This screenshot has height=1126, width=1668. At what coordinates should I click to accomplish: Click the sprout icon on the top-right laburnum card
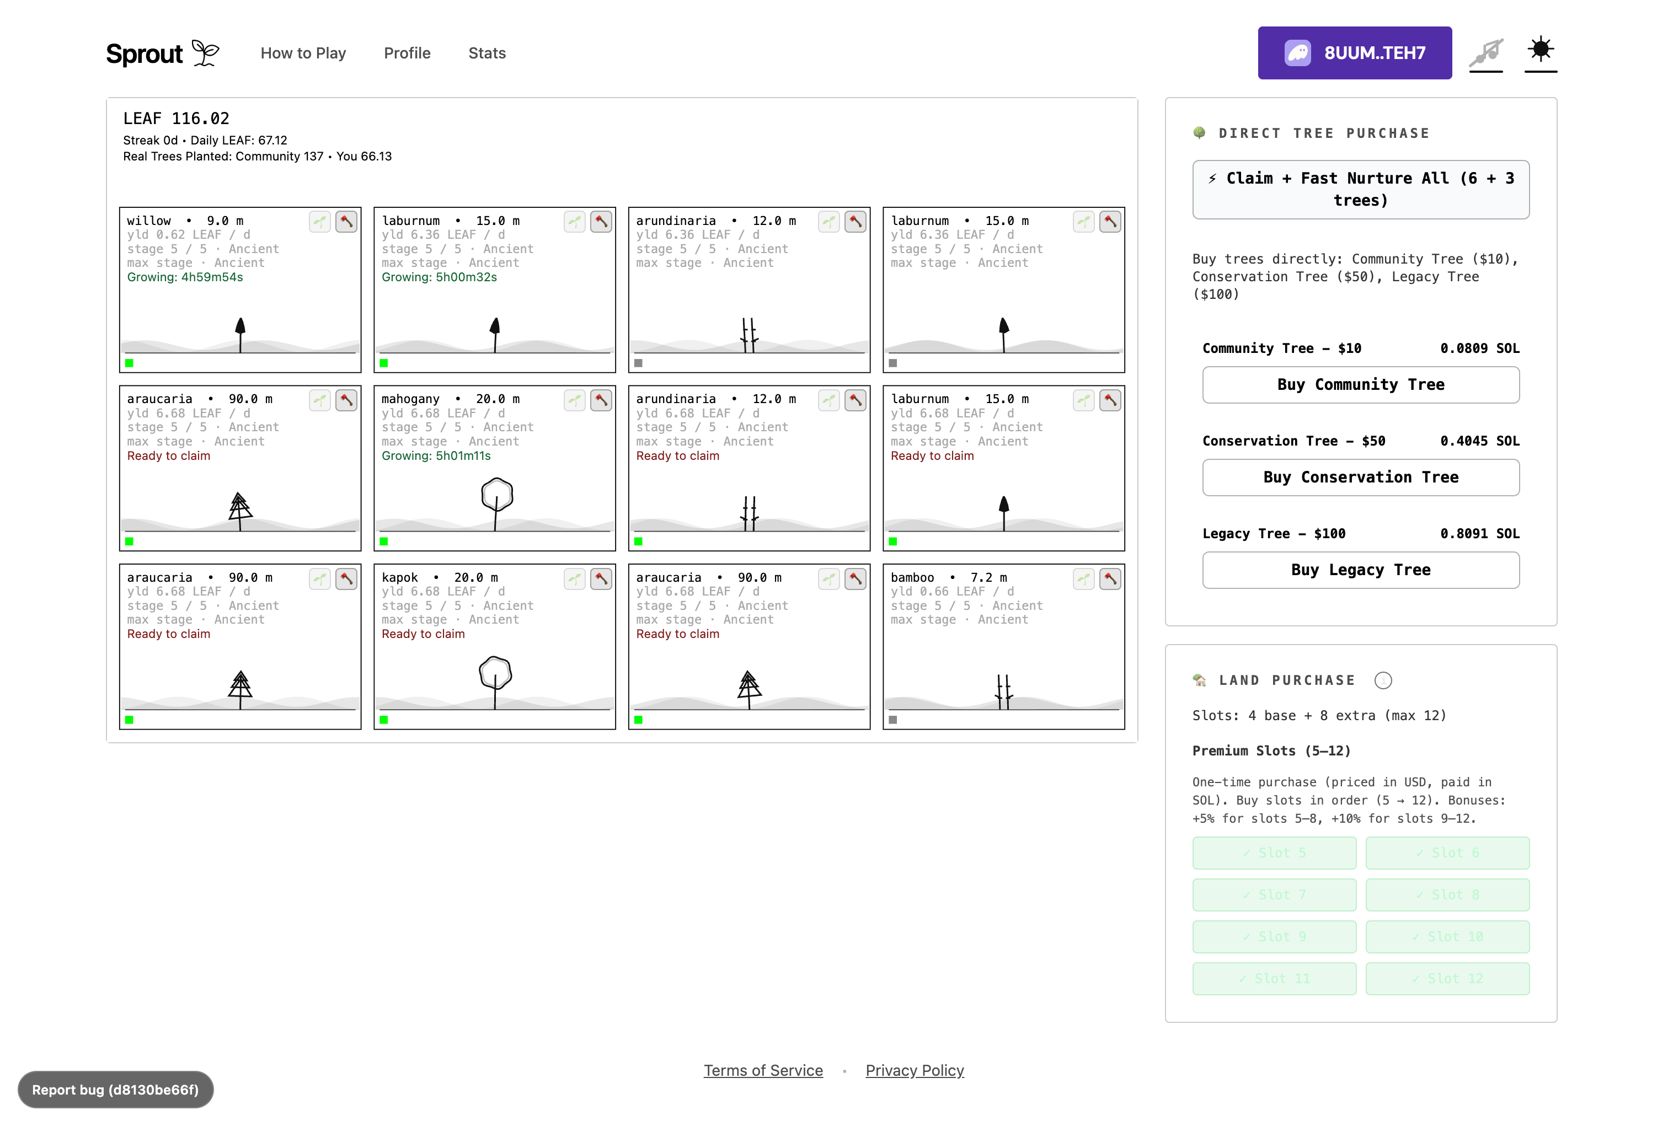1083,221
